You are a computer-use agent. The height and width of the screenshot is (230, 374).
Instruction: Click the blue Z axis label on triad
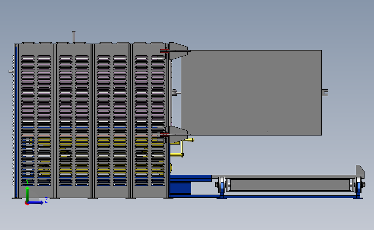(x=46, y=200)
